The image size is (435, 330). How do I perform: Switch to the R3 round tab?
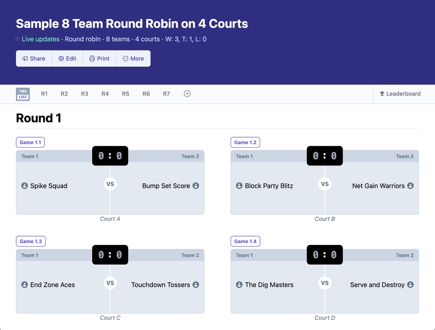pos(84,94)
